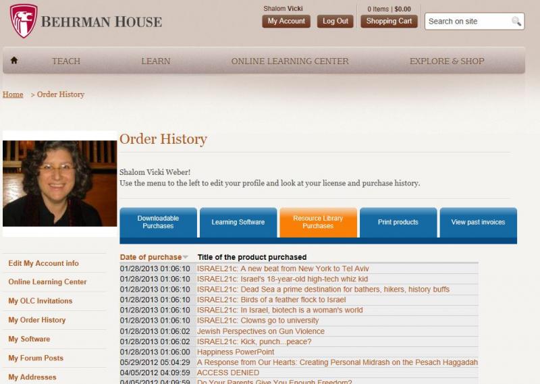Open 'Dead Sea a prime destination' article
540x384 pixels.
click(323, 290)
